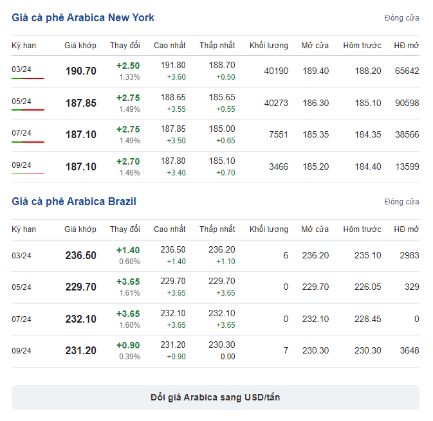Click lowest price 188.70

tap(222, 65)
